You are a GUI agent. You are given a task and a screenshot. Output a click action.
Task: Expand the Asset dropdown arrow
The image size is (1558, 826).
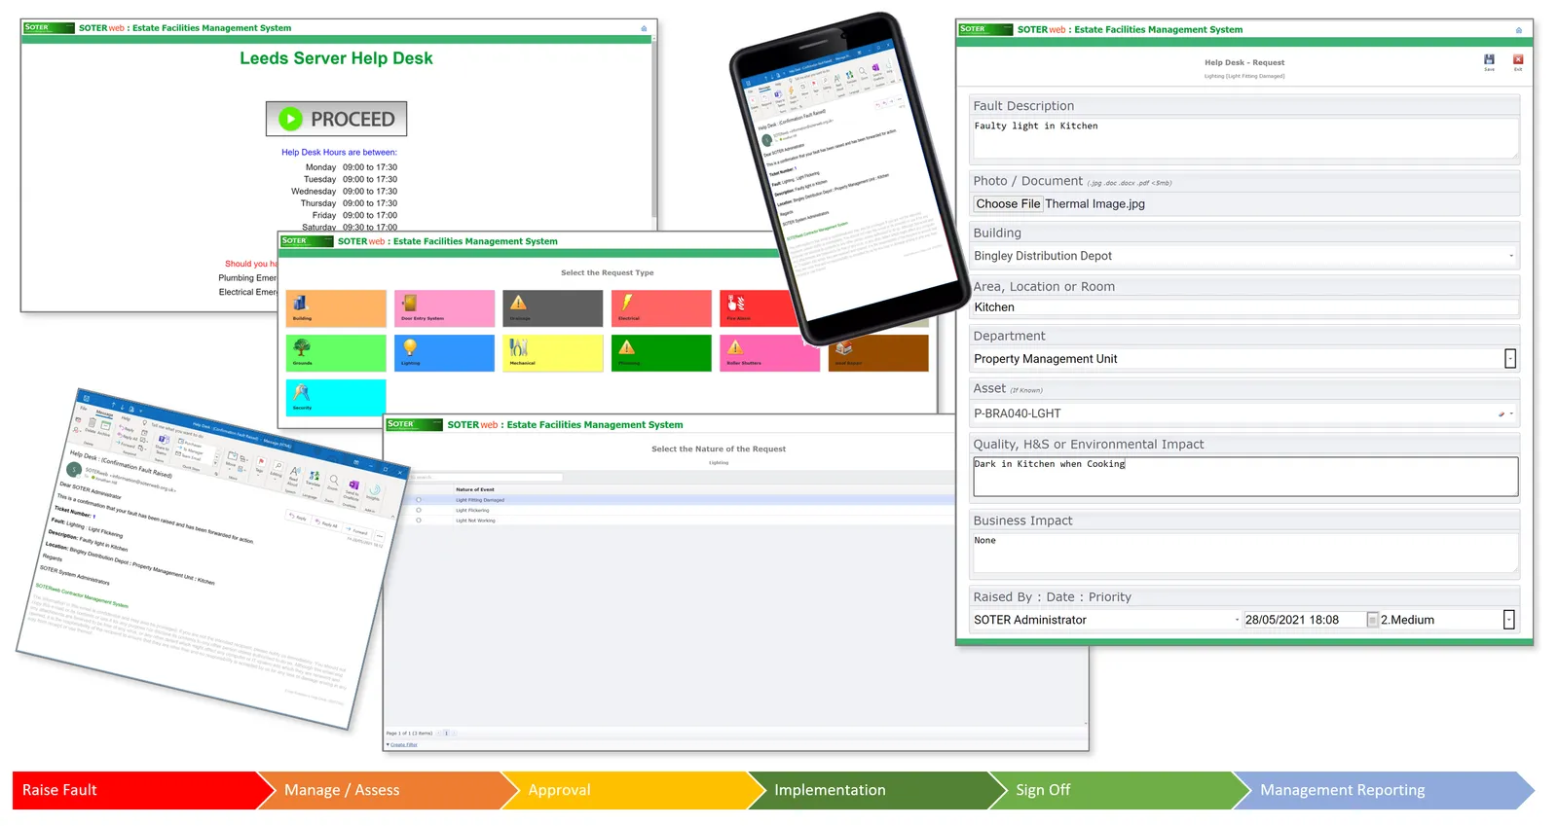tap(1512, 413)
